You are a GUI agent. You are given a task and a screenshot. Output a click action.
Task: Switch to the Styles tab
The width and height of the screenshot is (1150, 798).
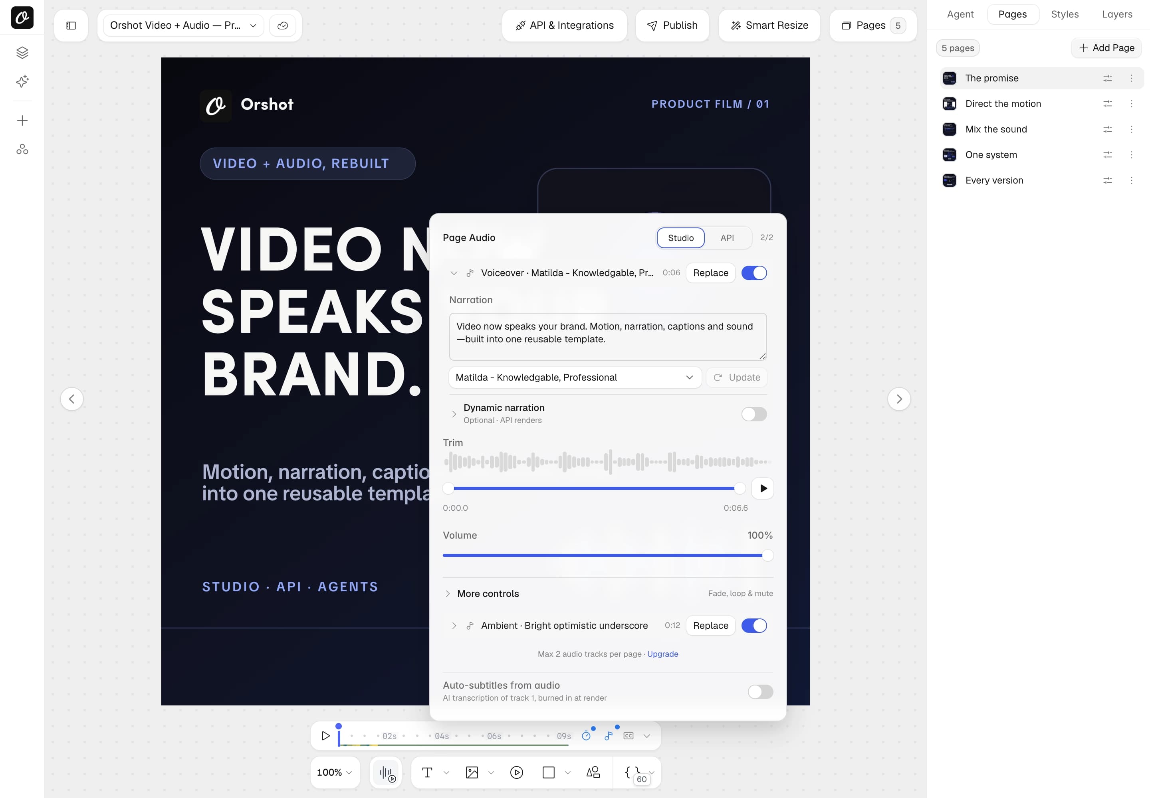tap(1065, 14)
